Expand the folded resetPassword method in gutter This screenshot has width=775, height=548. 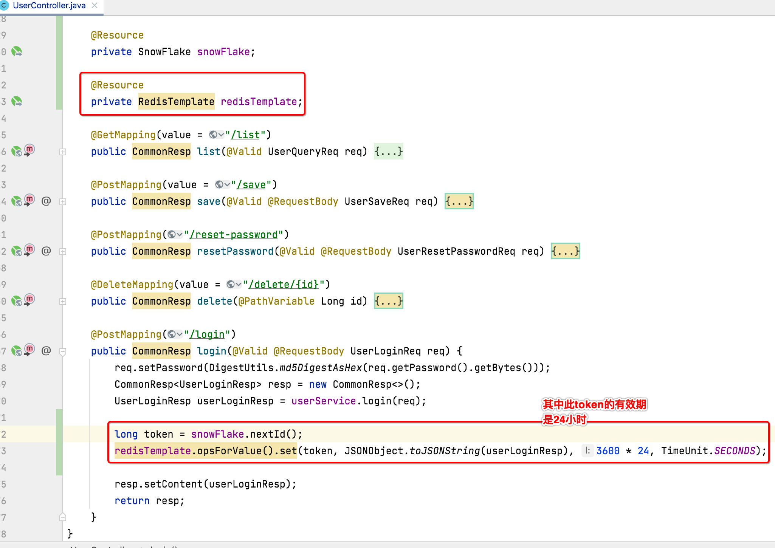pyautogui.click(x=63, y=252)
